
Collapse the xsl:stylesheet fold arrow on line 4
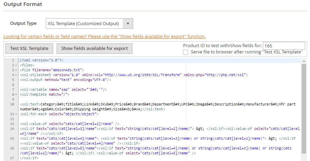tap(16, 75)
